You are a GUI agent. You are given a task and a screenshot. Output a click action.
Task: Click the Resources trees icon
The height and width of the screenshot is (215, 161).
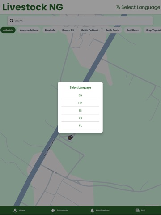pyautogui.click(x=53, y=211)
